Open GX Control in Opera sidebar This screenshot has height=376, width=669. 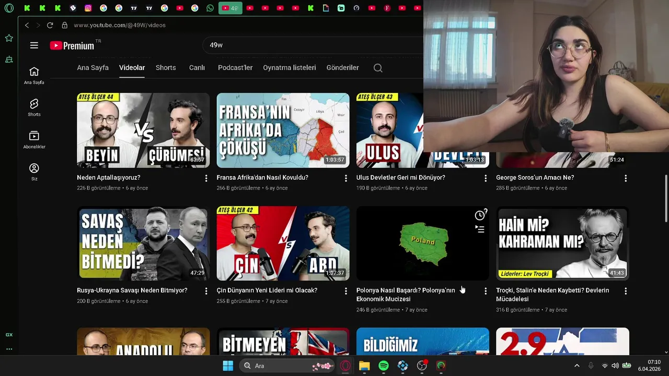pyautogui.click(x=9, y=335)
